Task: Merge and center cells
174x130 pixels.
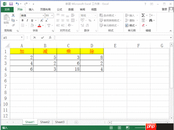Action: (x=73, y=20)
